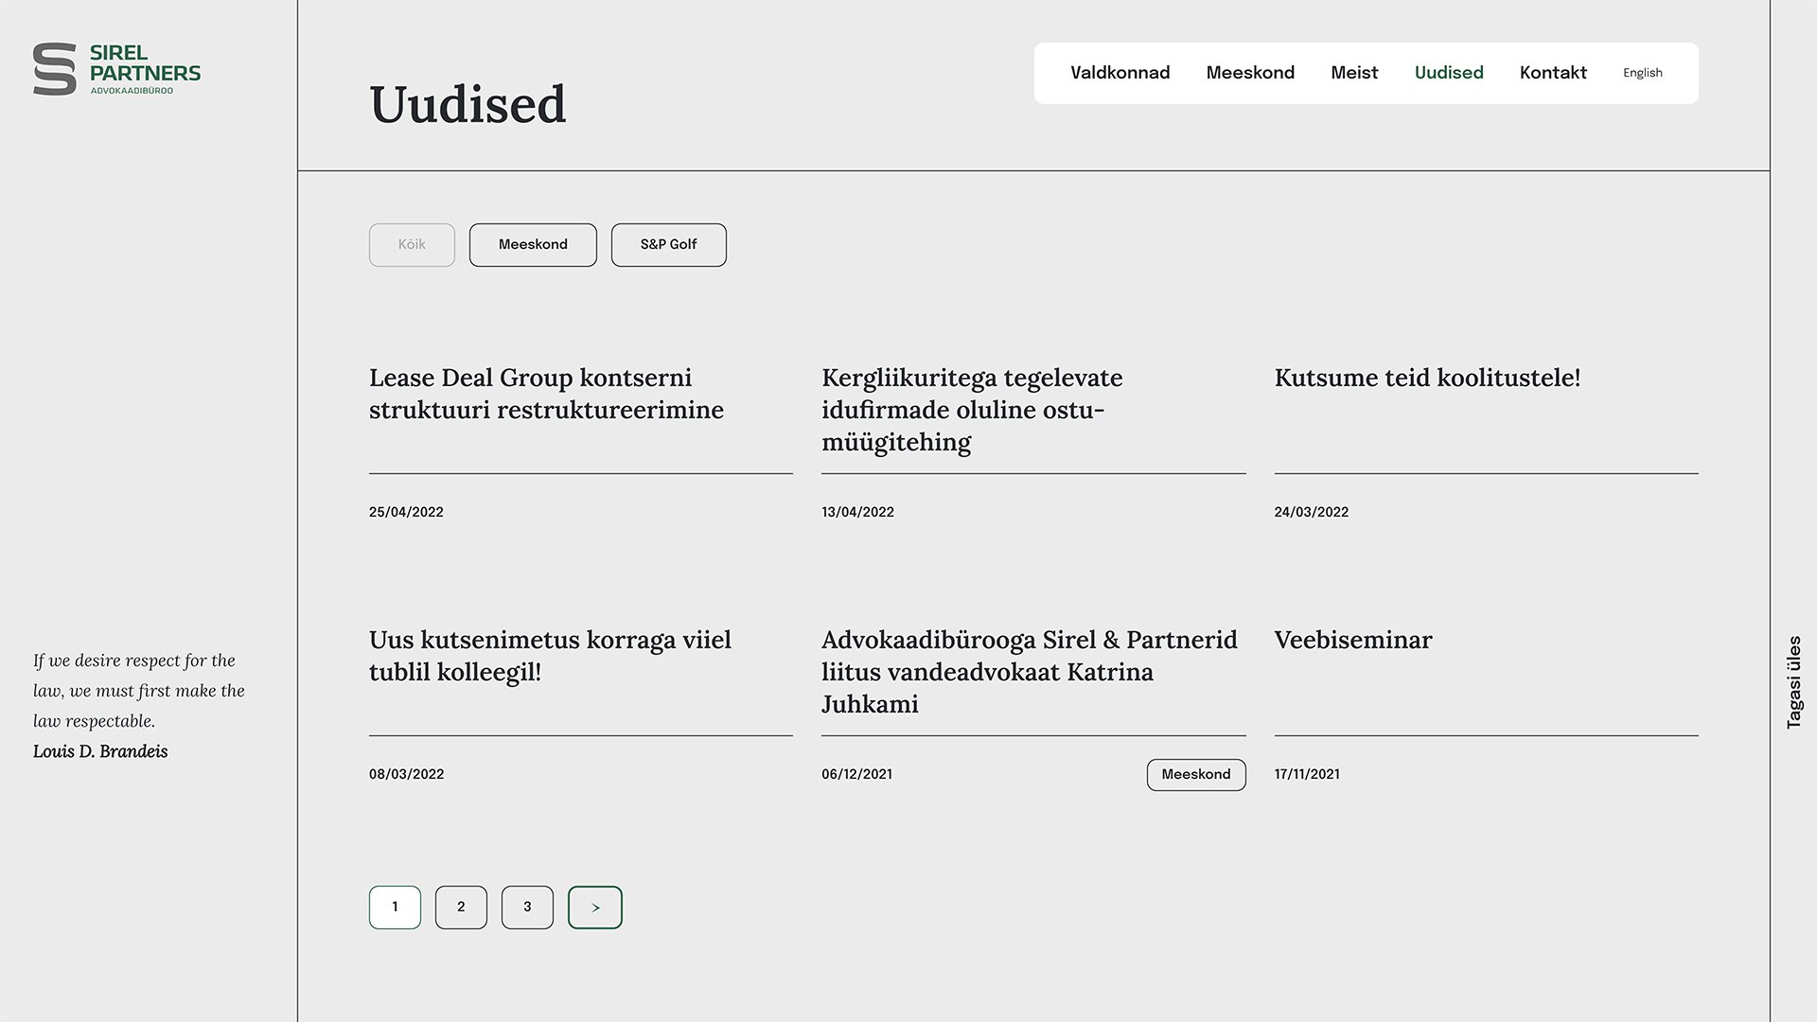Open the Lease Deal Group restructuring article
This screenshot has width=1817, height=1022.
[x=546, y=394]
